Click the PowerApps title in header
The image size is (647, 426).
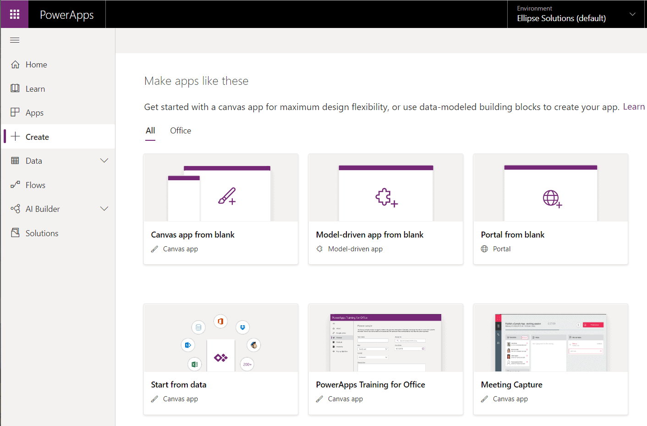(x=67, y=15)
